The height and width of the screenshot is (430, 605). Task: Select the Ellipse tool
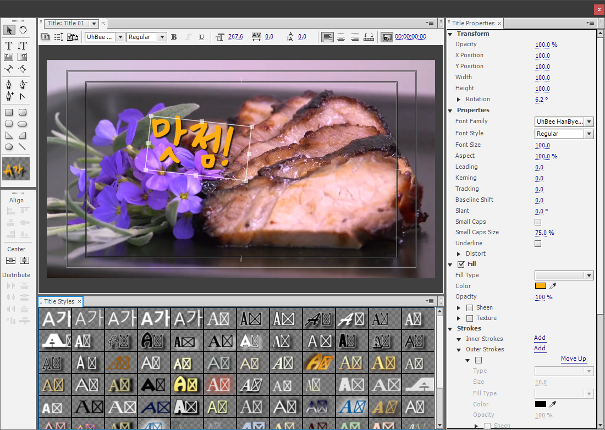[x=9, y=147]
